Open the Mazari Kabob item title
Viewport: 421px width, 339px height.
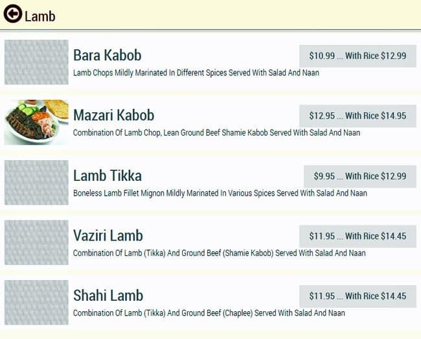[114, 115]
